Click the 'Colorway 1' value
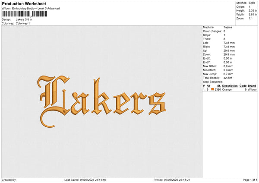The width and height of the screenshot is (259, 183). point(23,23)
